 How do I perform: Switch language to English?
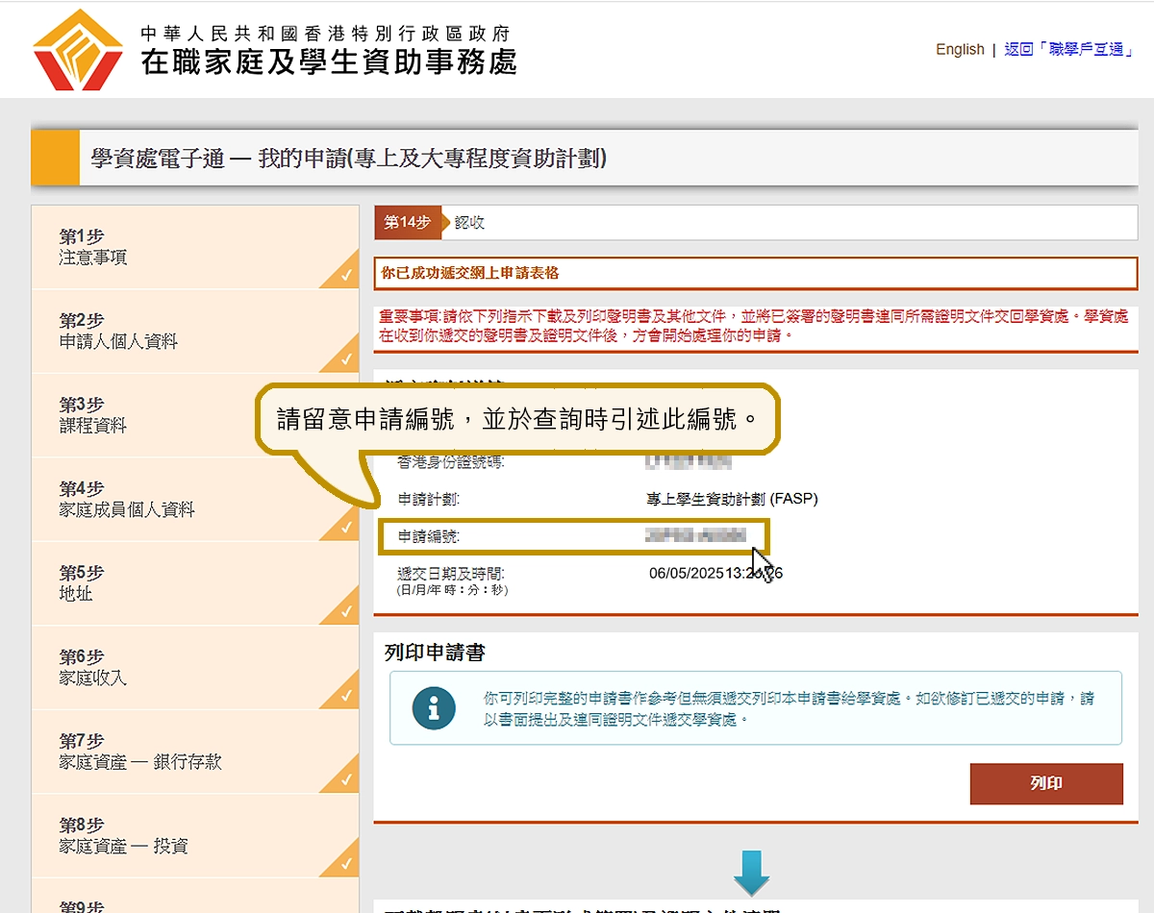(x=960, y=50)
